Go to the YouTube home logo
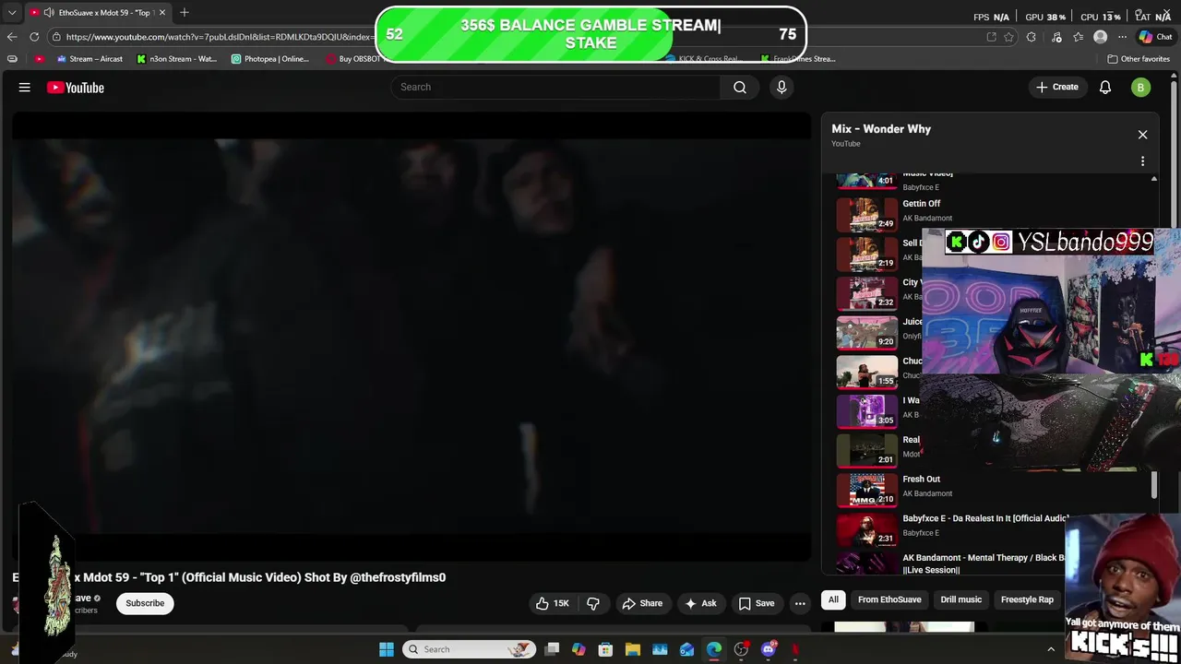Viewport: 1181px width, 664px height. (x=76, y=88)
